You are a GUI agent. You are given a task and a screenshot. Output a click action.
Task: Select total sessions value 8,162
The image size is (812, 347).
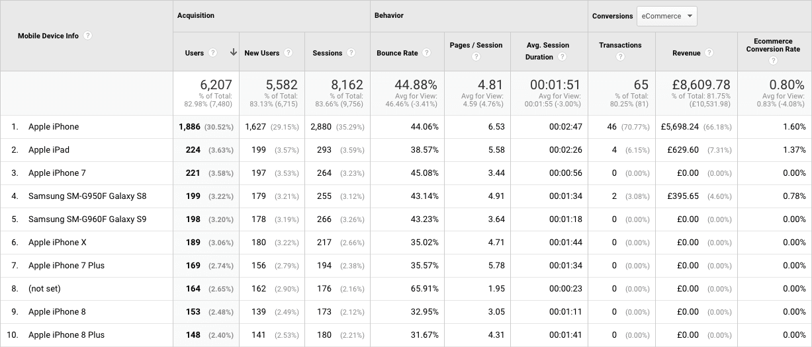tap(347, 85)
